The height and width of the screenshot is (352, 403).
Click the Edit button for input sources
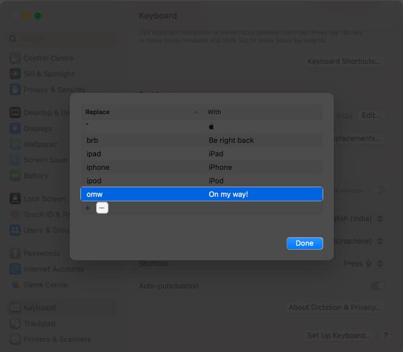coord(371,115)
